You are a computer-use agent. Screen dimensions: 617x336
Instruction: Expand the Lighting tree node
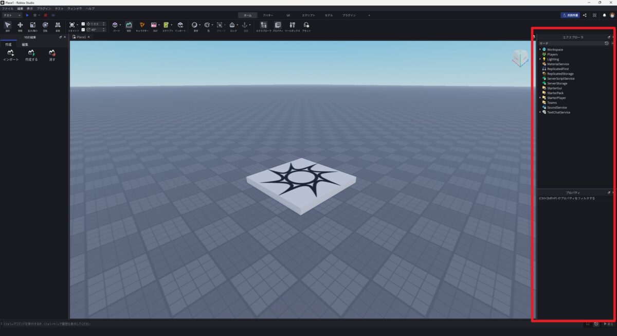pyautogui.click(x=540, y=59)
